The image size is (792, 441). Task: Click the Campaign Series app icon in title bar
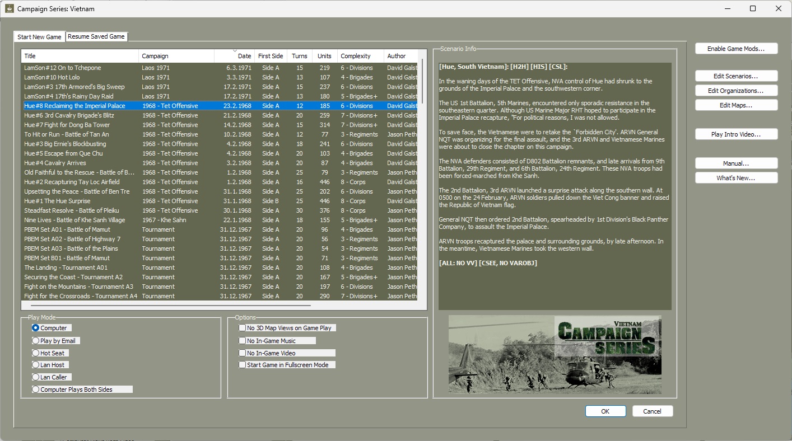(10, 8)
